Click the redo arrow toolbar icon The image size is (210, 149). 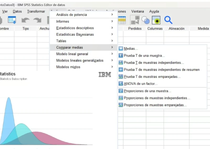(x=37, y=20)
